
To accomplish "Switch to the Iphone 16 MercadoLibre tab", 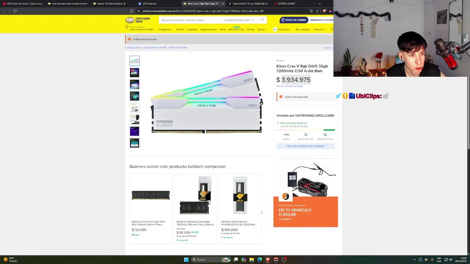I will pos(113,4).
